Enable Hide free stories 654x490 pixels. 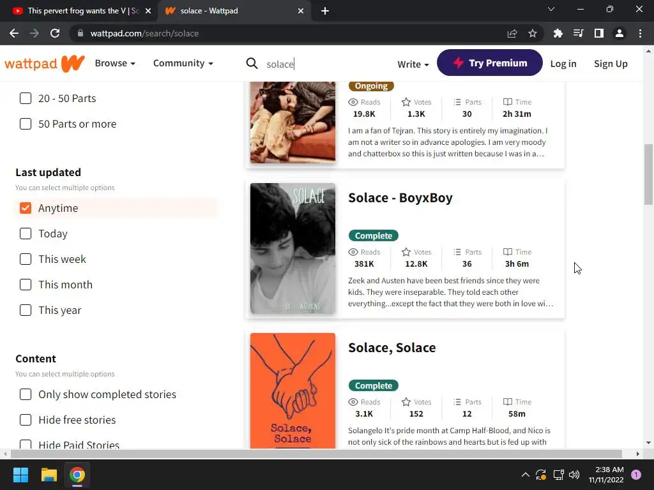[x=26, y=420]
